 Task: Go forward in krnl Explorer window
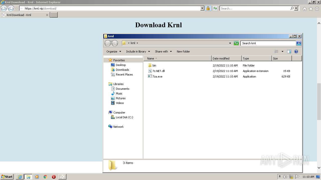coord(115,43)
